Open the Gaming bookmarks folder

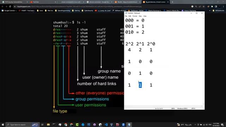pos(76,11)
